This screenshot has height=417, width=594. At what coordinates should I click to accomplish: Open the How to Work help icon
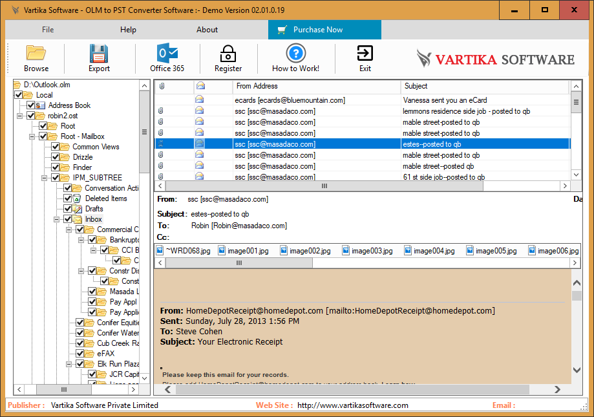pyautogui.click(x=296, y=53)
